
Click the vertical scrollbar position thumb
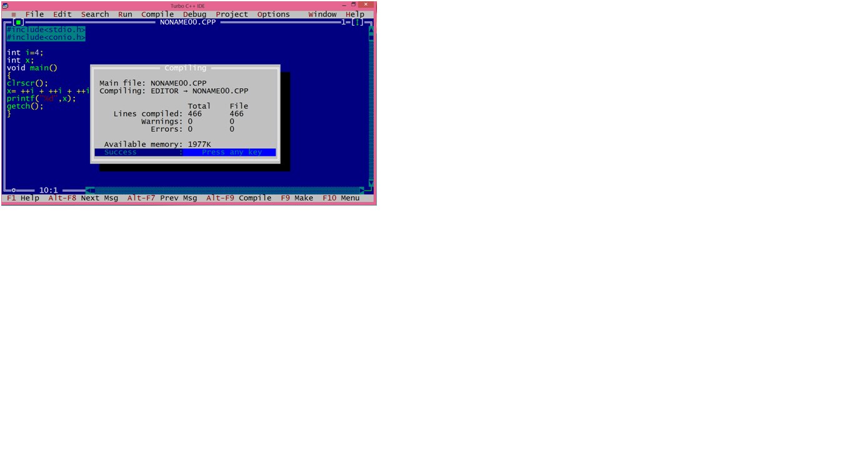point(371,37)
